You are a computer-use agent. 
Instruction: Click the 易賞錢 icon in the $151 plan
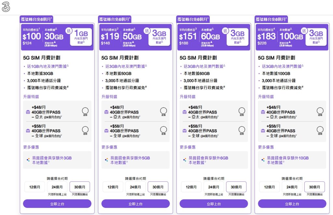pos(185,160)
